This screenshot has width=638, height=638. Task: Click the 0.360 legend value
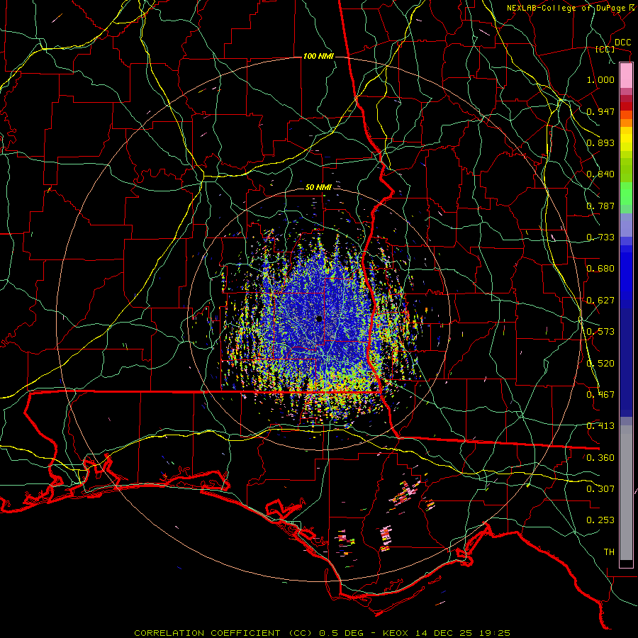600,458
